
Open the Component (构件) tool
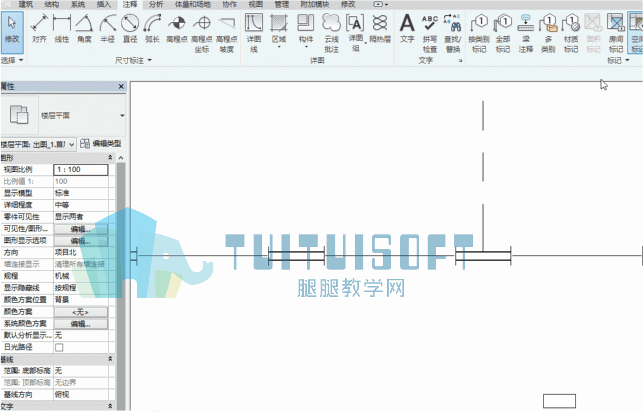tap(306, 32)
